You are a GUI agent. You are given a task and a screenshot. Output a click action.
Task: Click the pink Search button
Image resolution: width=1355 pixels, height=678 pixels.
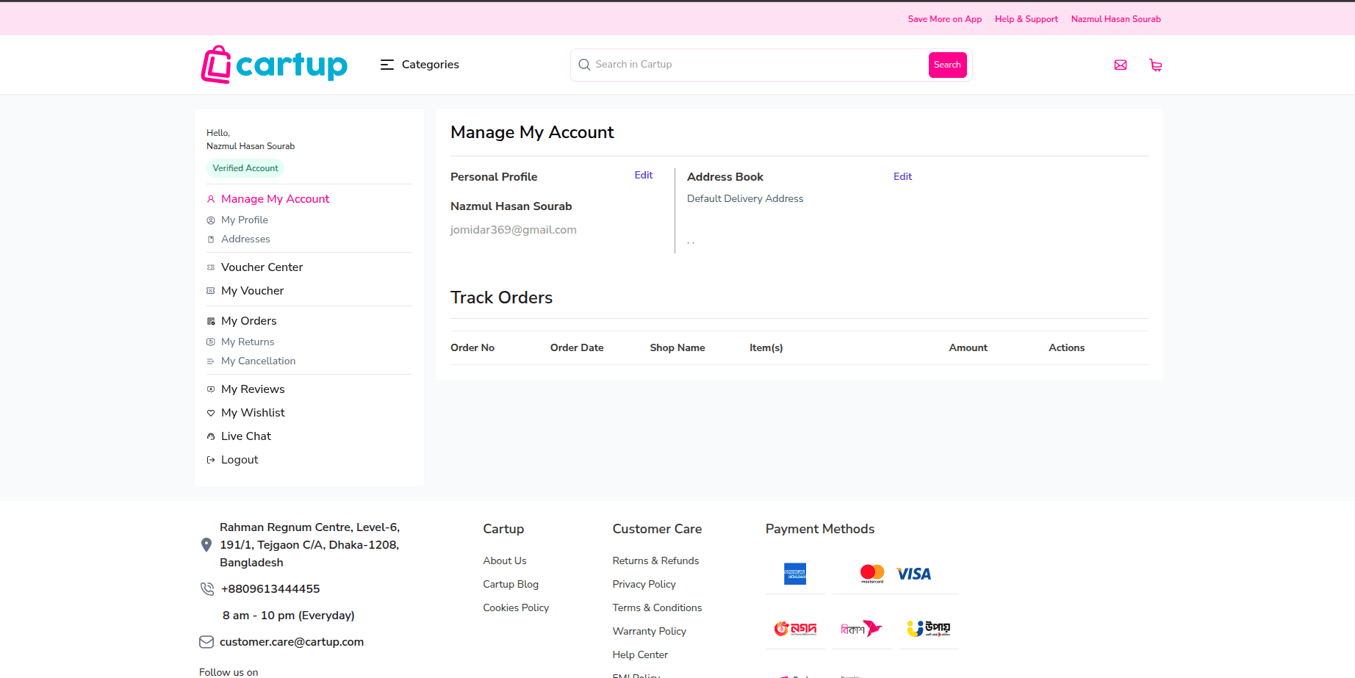(947, 65)
